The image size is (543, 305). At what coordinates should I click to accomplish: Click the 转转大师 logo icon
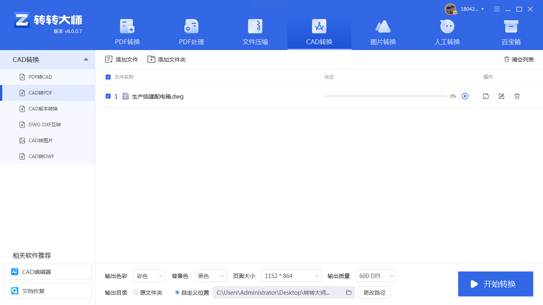click(21, 20)
